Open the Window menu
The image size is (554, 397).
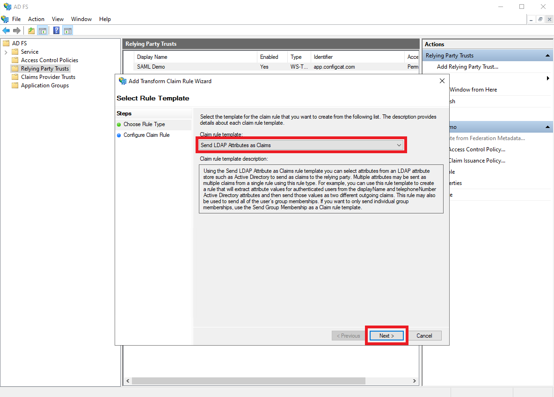81,19
